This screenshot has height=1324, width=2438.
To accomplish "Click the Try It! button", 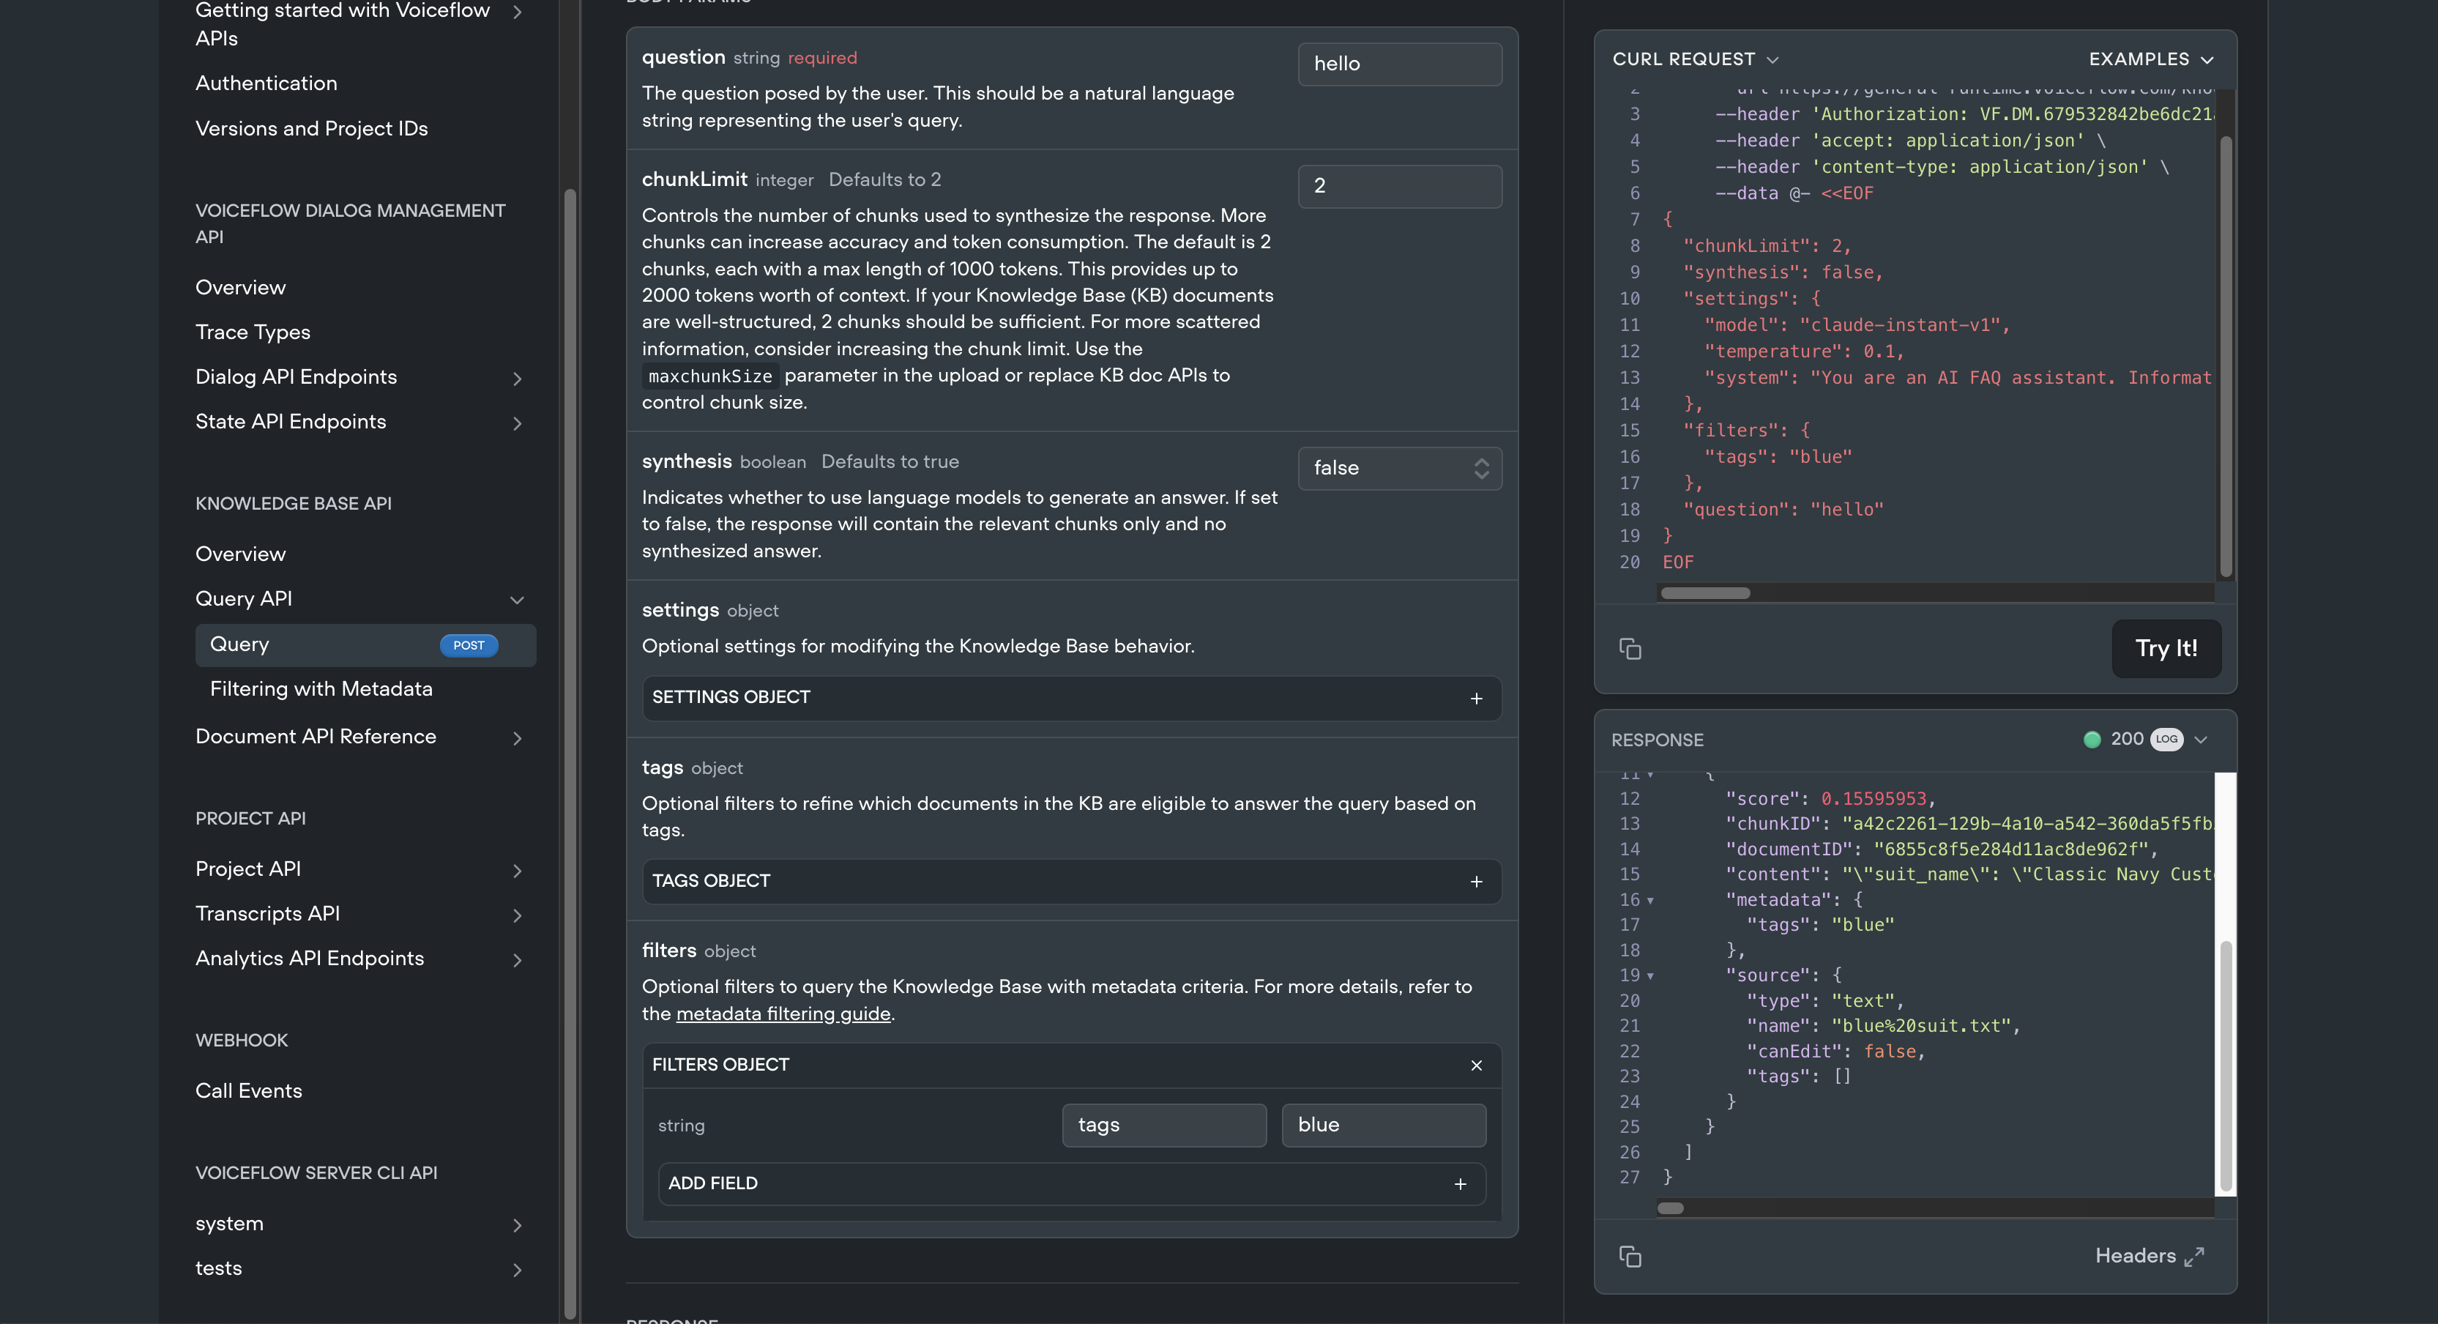I will [2166, 648].
